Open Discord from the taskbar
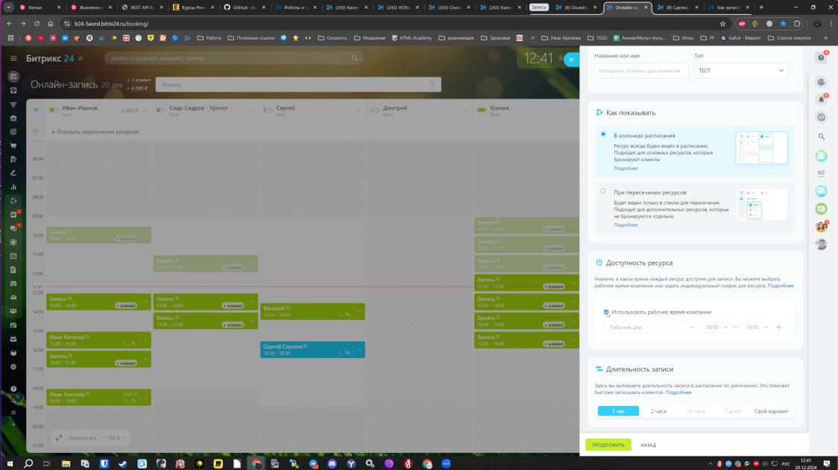 [x=332, y=463]
